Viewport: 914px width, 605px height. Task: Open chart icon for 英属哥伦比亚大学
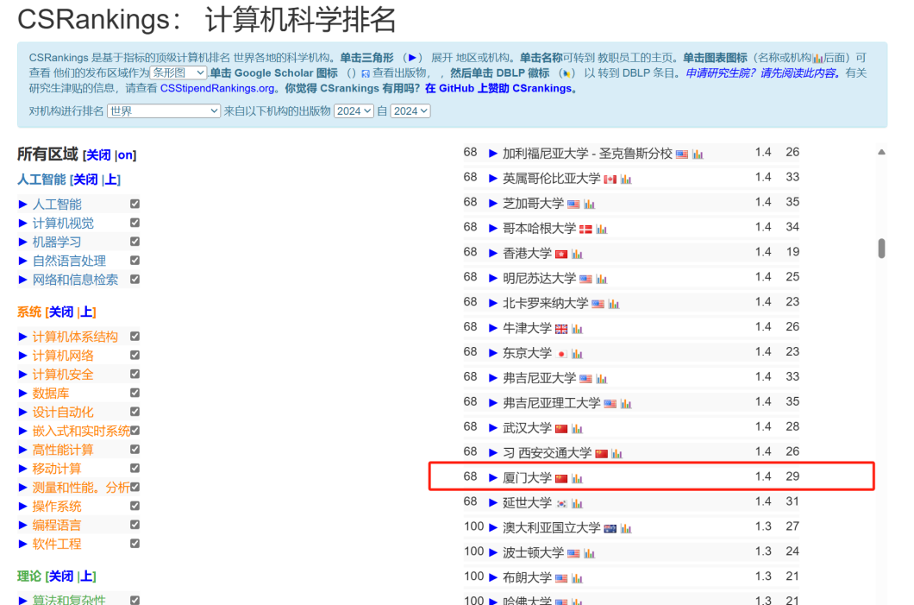coord(626,180)
